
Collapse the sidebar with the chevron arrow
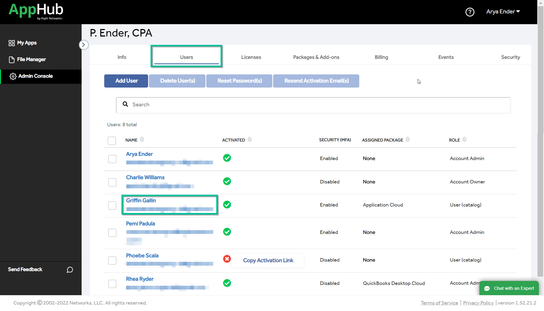pos(84,45)
